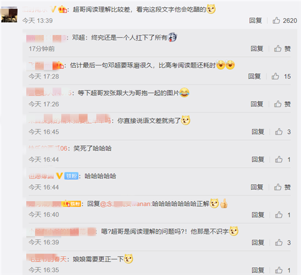This screenshot has width=301, height=275.
Task: Click 回复 on the 17:28 reply
Action: [254, 77]
